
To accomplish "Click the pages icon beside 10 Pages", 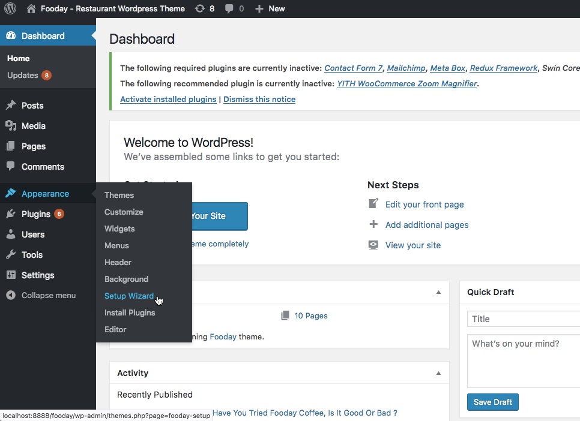I will [x=285, y=315].
